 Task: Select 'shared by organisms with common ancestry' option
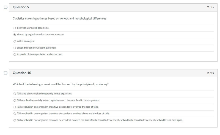tap(15, 35)
